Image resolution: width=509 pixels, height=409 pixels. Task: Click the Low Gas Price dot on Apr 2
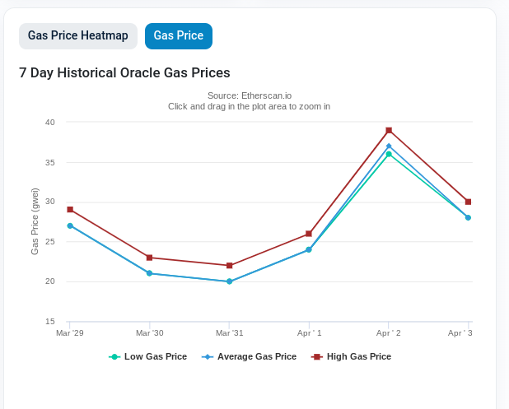tap(389, 154)
